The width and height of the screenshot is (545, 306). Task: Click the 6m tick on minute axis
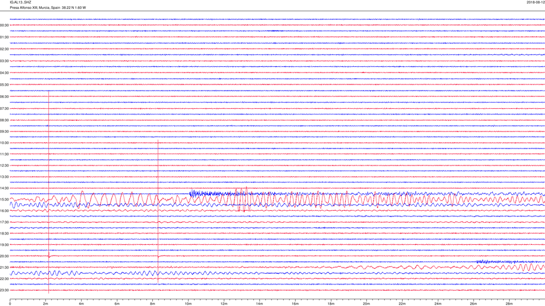click(117, 304)
